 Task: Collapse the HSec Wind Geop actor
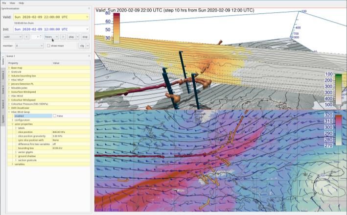[x=9, y=112]
